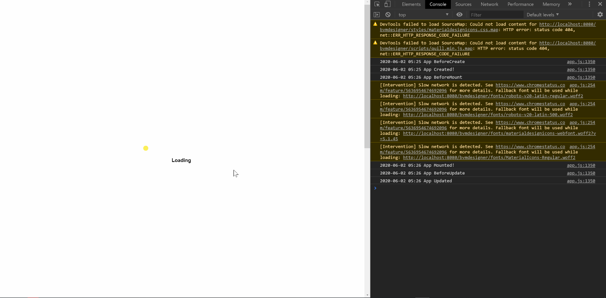Open app.js:254 link in MaterialIcons-Regular warning
606x298 pixels.
click(582, 147)
